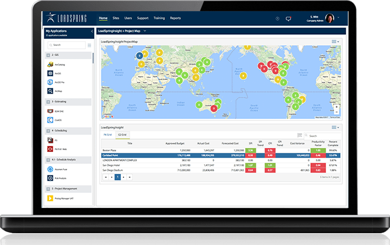Viewport: 390px width, 245px height.
Task: Launch the P6 R161 Web application
Action: tap(57, 149)
